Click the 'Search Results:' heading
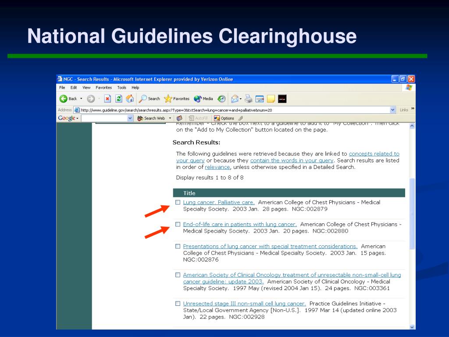The height and width of the screenshot is (337, 449). 196,143
